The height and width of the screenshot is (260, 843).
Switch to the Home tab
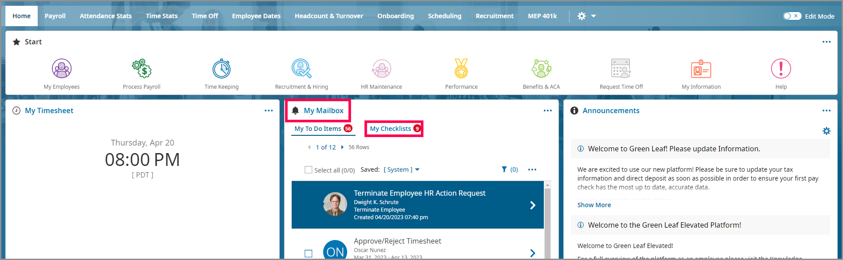[21, 16]
